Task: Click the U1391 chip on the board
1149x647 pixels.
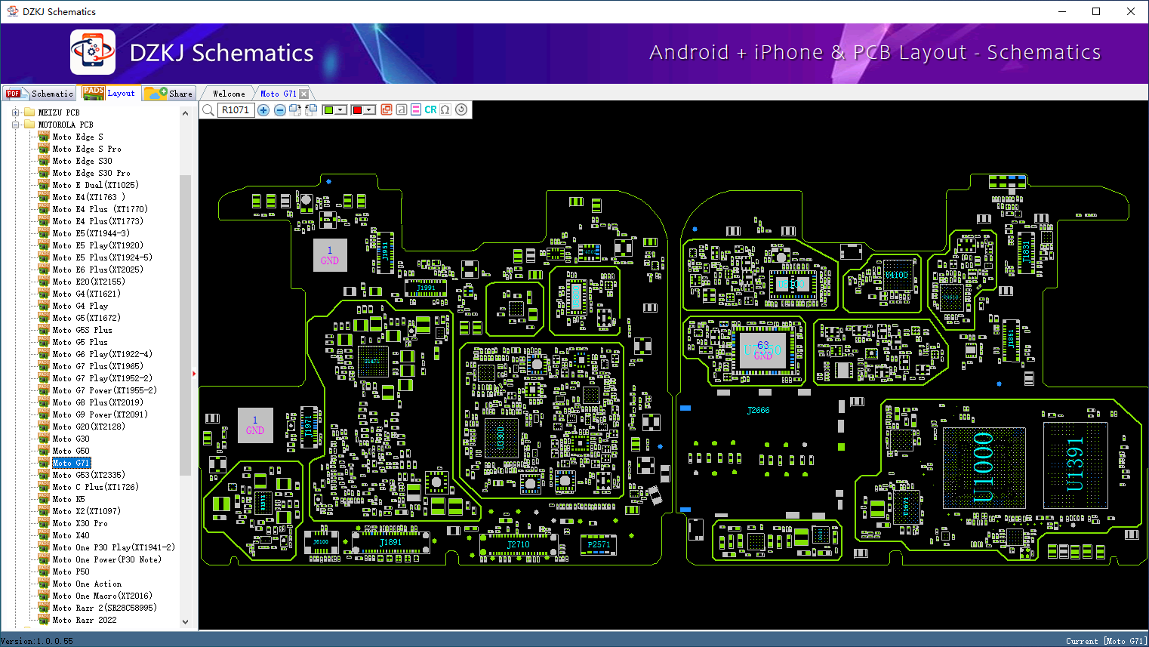Action: click(x=1075, y=464)
